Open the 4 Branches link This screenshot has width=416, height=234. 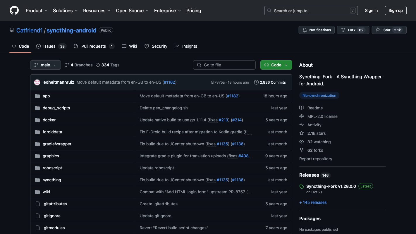pos(79,65)
